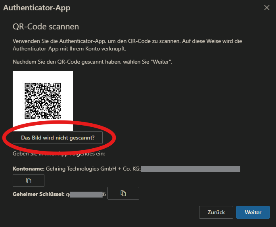Select the Geheimer Schlüssel label
276x227 pixels.
[x=38, y=194]
